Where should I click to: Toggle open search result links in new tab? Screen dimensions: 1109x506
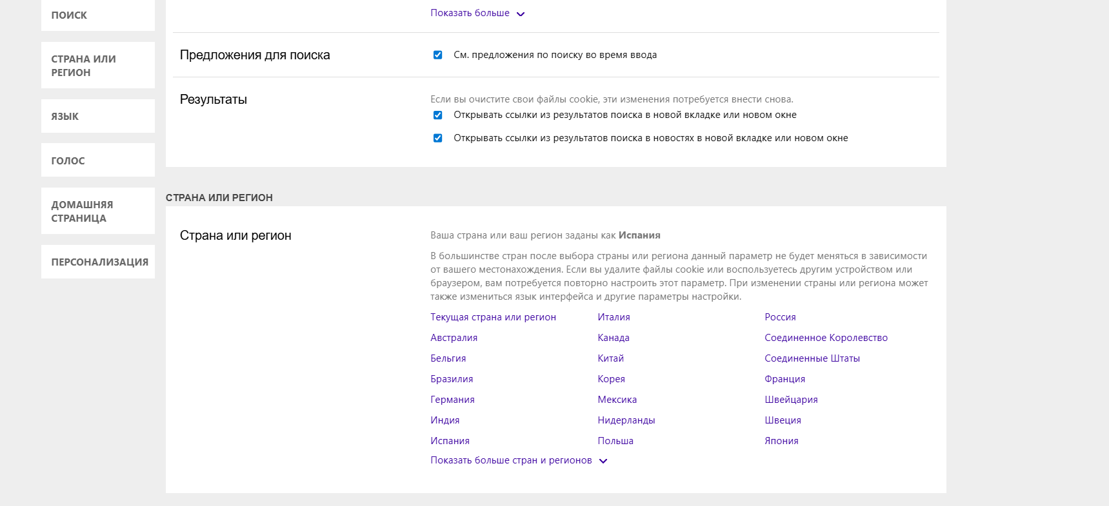(437, 115)
